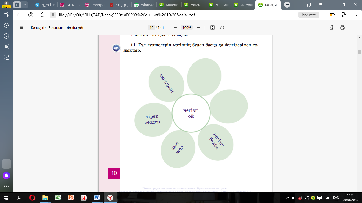
Task: Switch to the "Алматы tab
Action: [x=70, y=5]
